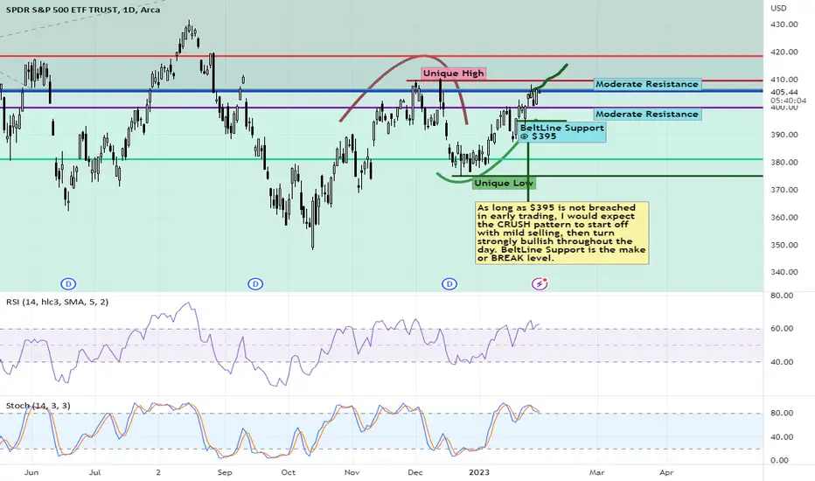Screen dimensions: 815x481
Task: Click the Nov label on time axis
Action: point(352,472)
